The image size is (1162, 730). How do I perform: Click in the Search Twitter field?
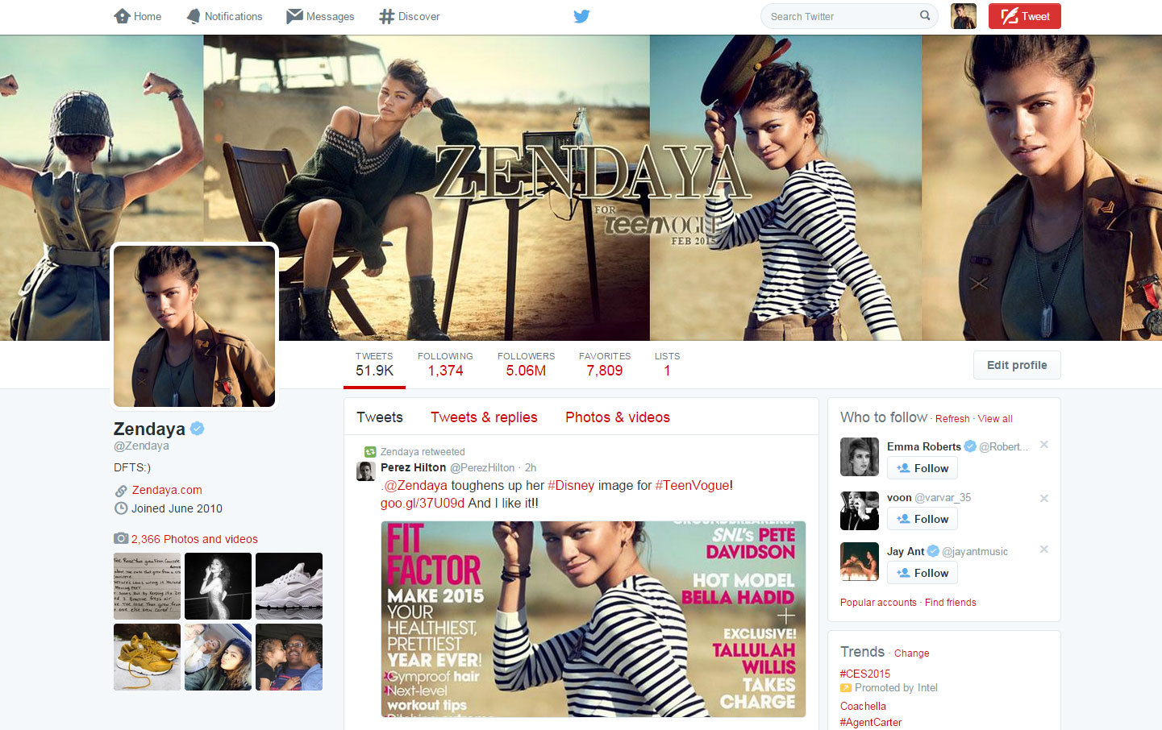click(839, 16)
